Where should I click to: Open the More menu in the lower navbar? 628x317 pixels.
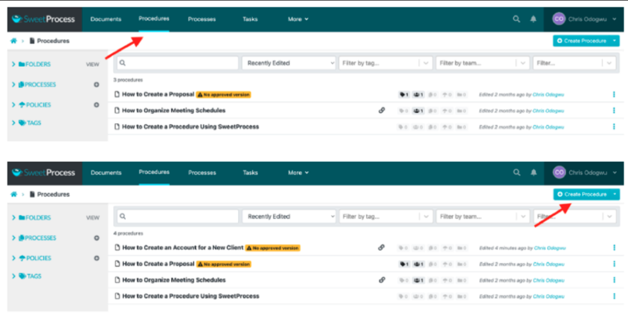point(299,172)
